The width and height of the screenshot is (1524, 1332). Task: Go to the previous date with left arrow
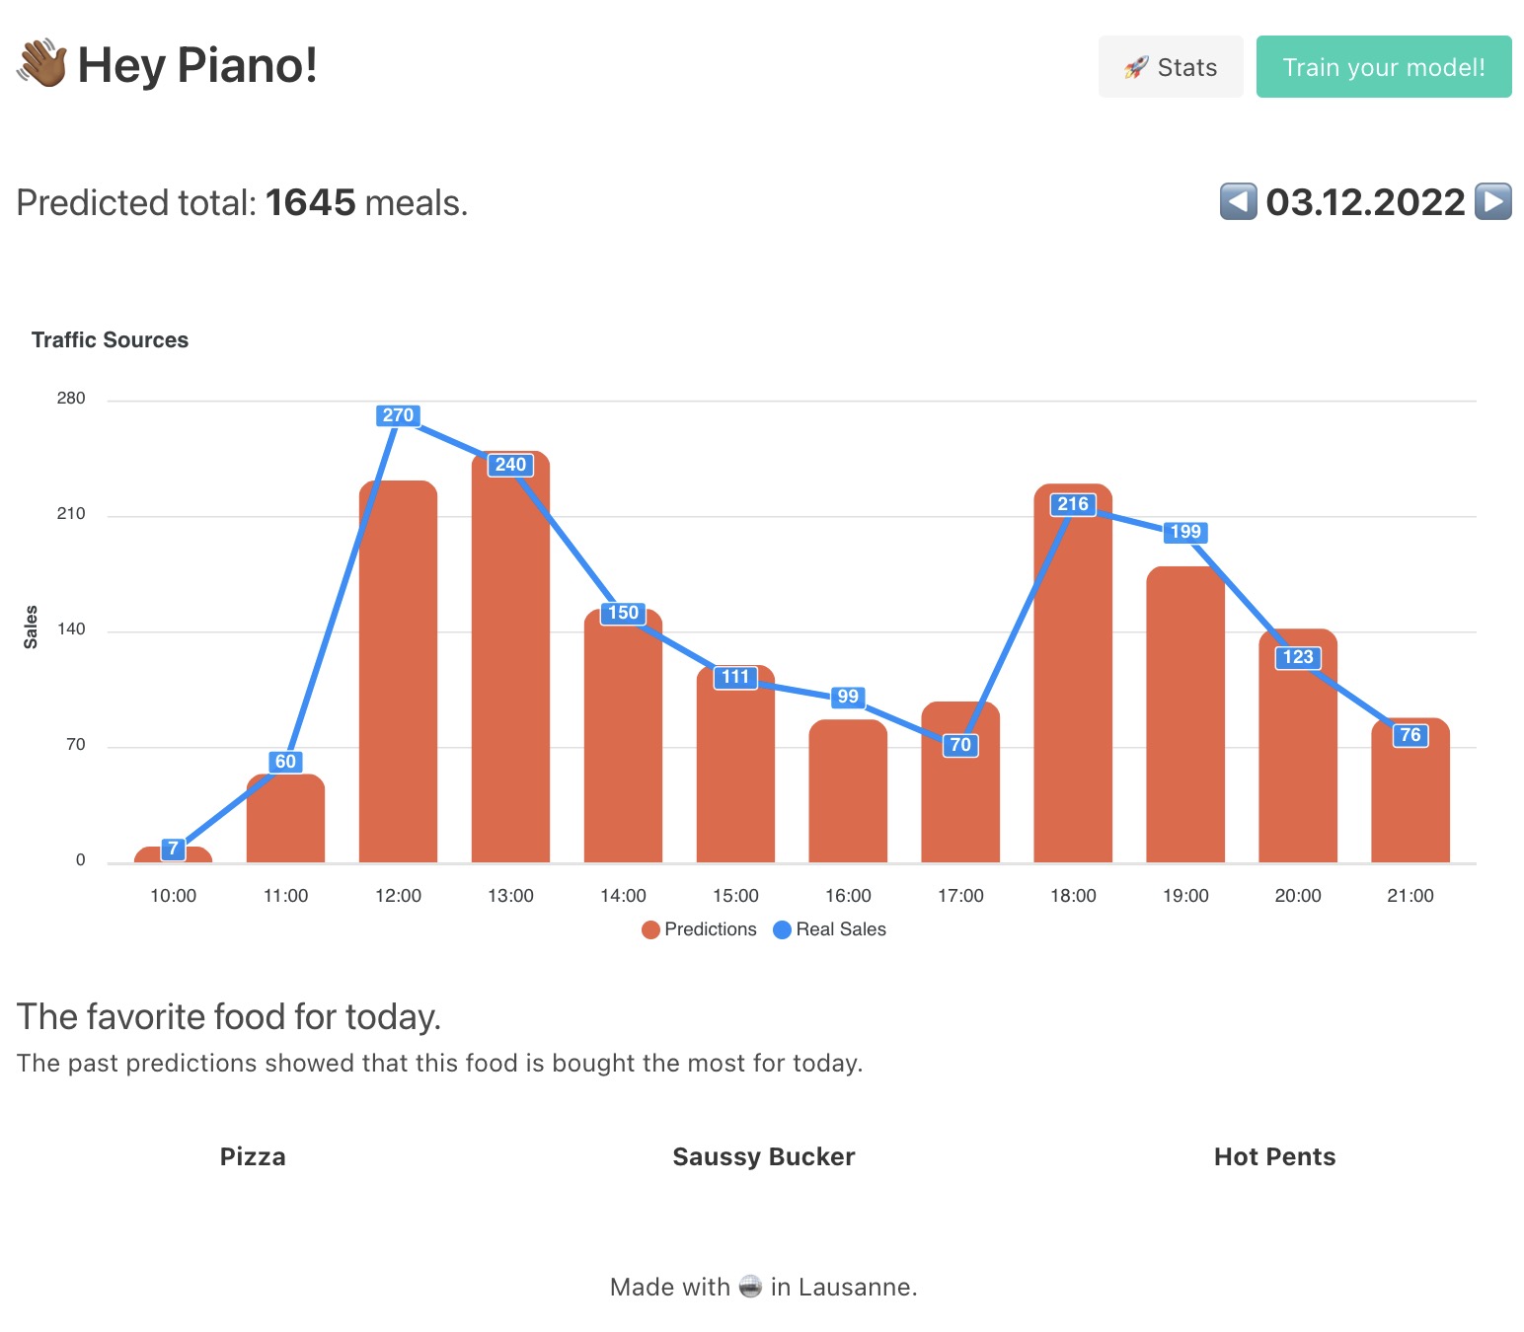[1238, 201]
